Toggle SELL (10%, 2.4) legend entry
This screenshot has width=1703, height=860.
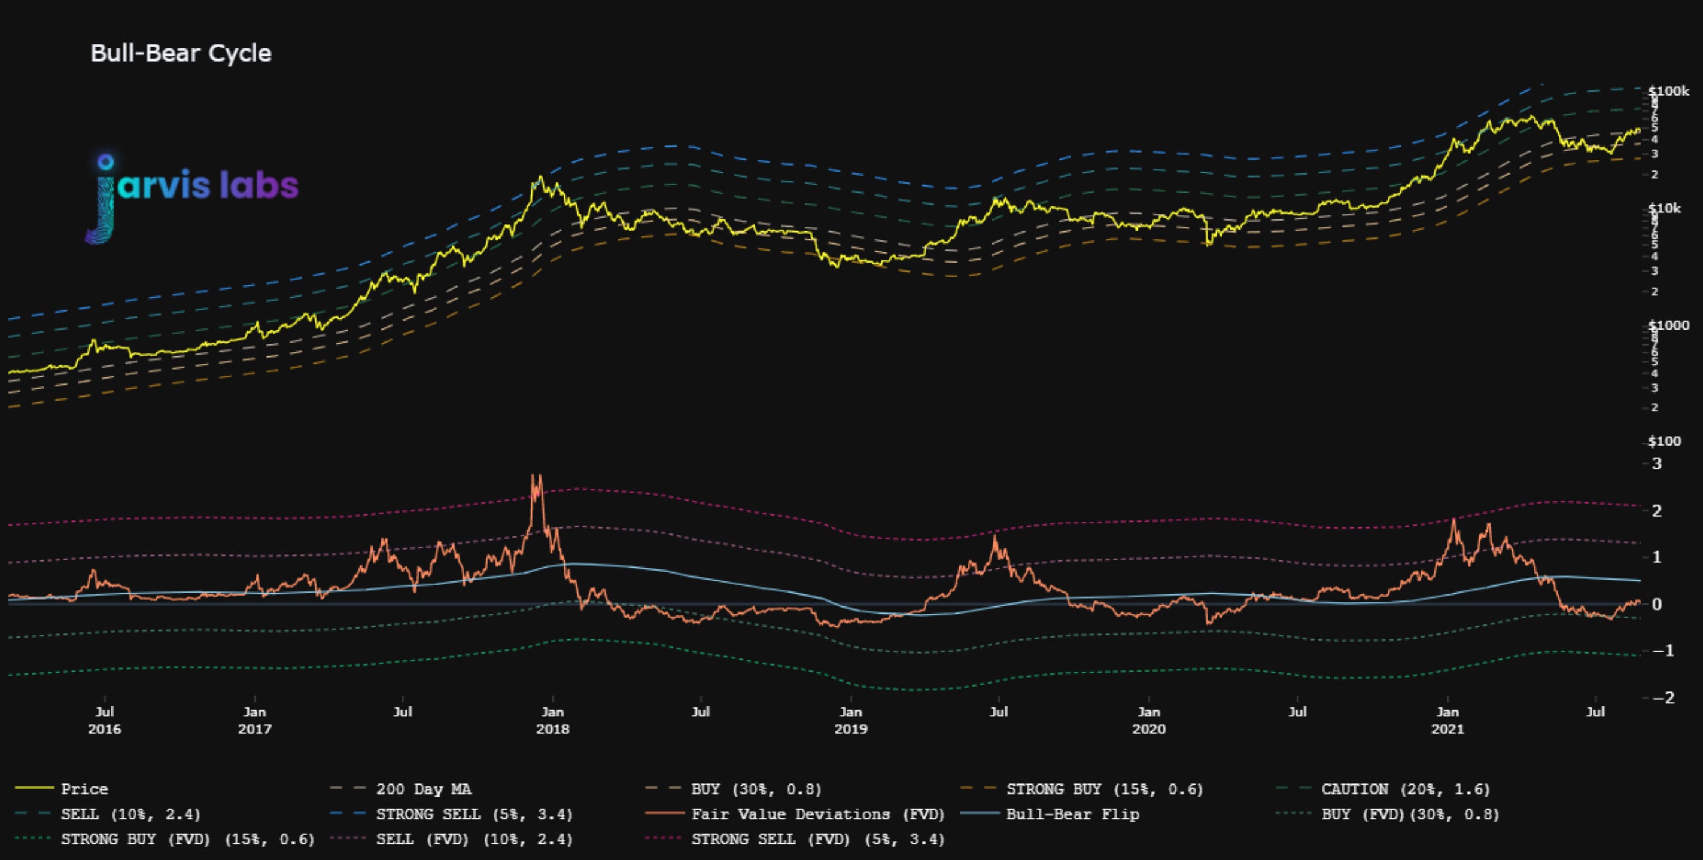(x=130, y=814)
